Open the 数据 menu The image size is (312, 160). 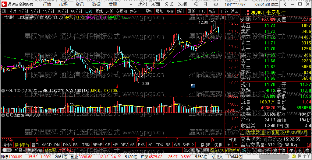pos(96,4)
